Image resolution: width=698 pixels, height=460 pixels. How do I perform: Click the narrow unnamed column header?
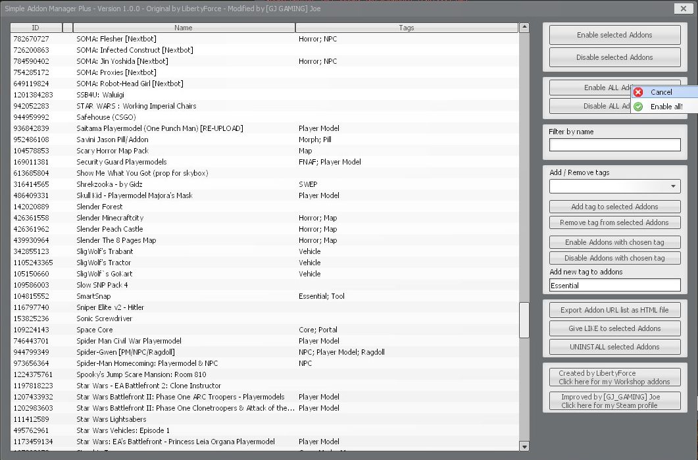click(68, 28)
